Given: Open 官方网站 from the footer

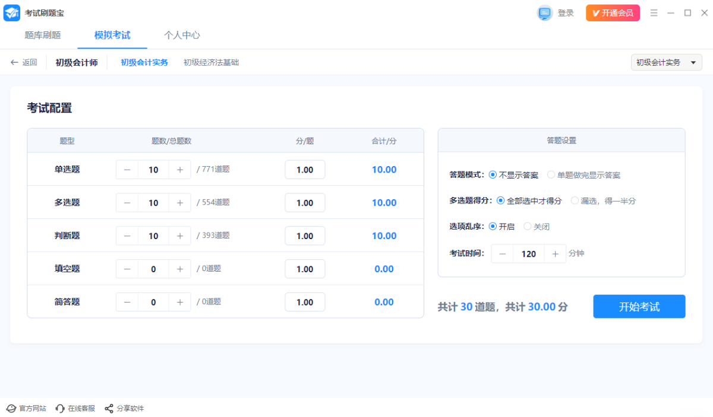Looking at the screenshot, I should (x=26, y=409).
